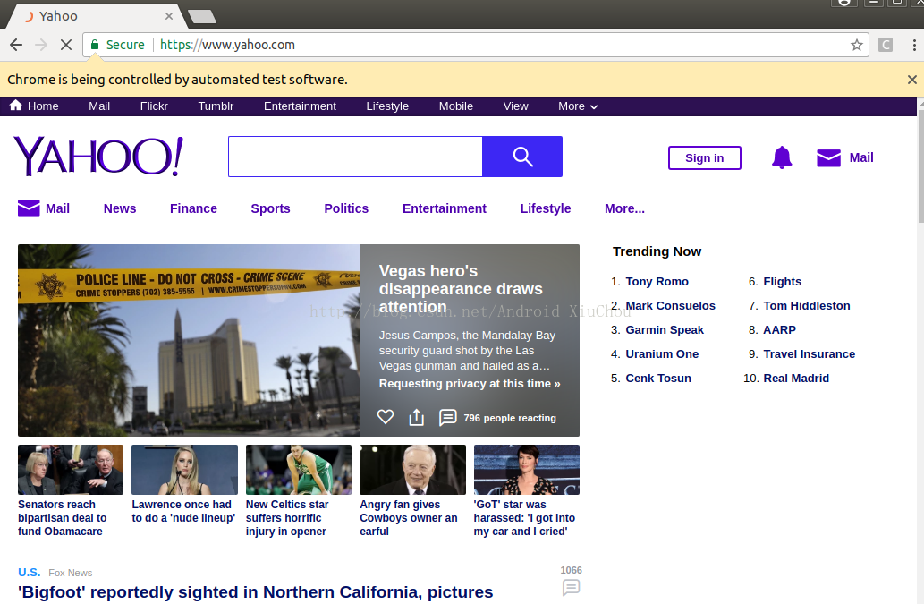Dismiss the automated test software infobar
Screen dimensions: 924x604
pos(911,80)
